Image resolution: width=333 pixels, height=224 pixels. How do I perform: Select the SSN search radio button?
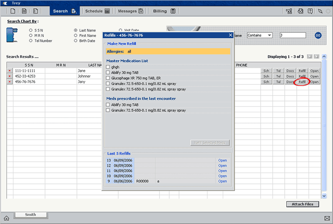pos(31,30)
